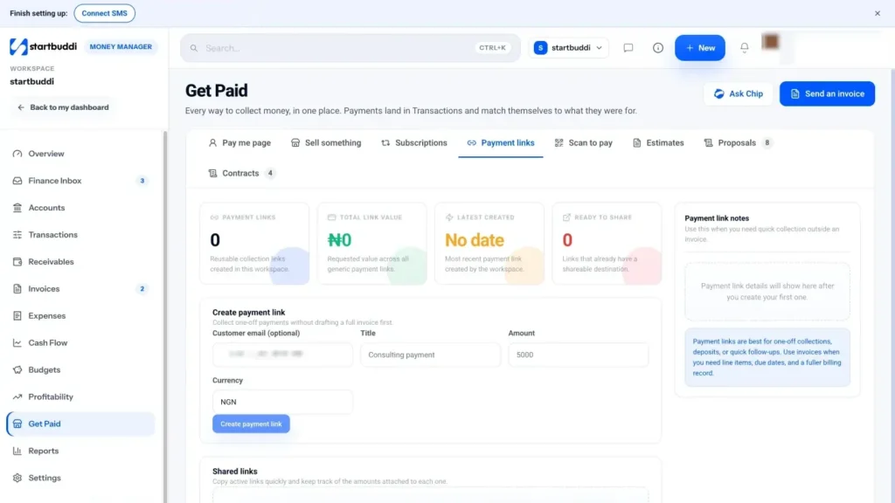Screen dimensions: 895x503
Task: Open the Currency NGN dropdown
Action: 282,402
